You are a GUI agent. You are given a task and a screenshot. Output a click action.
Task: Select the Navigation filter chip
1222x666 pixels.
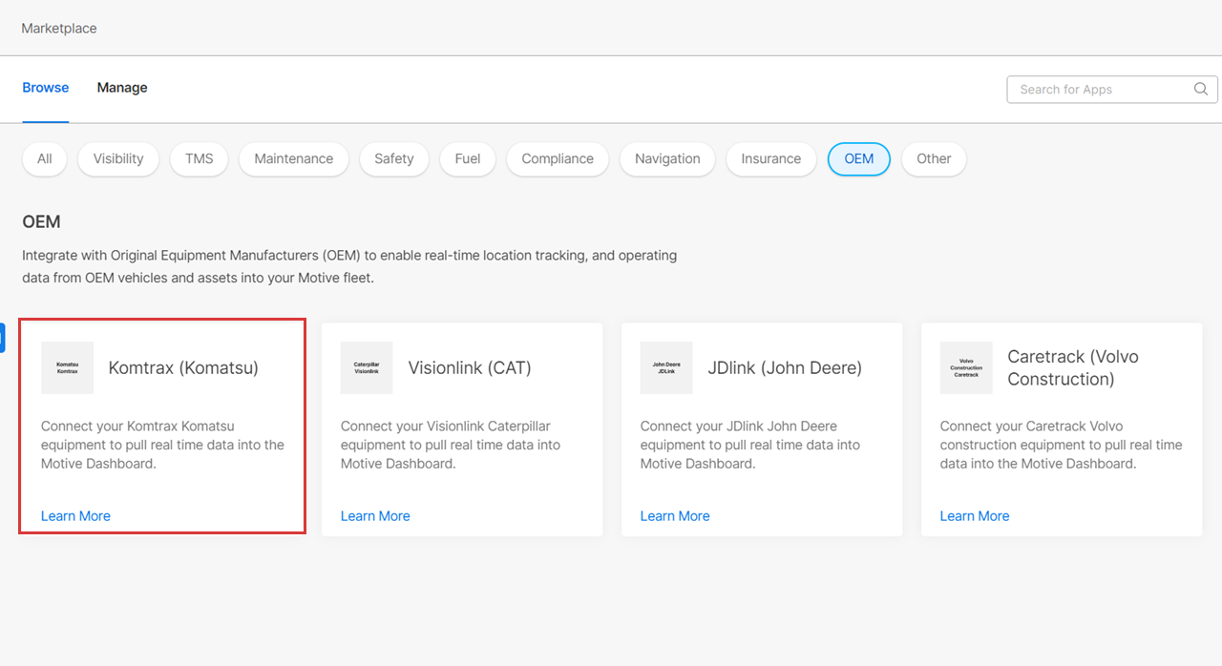667,159
